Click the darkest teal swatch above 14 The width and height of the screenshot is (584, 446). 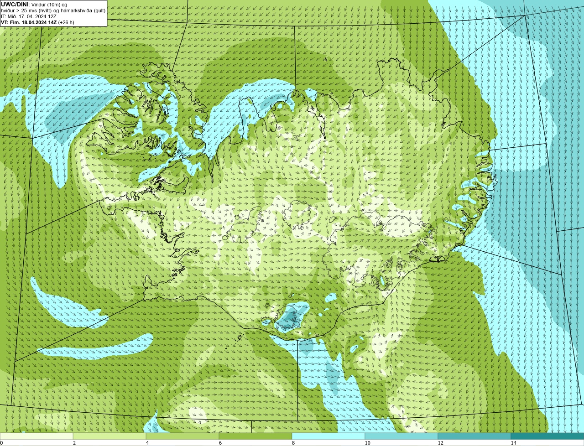coord(547,436)
